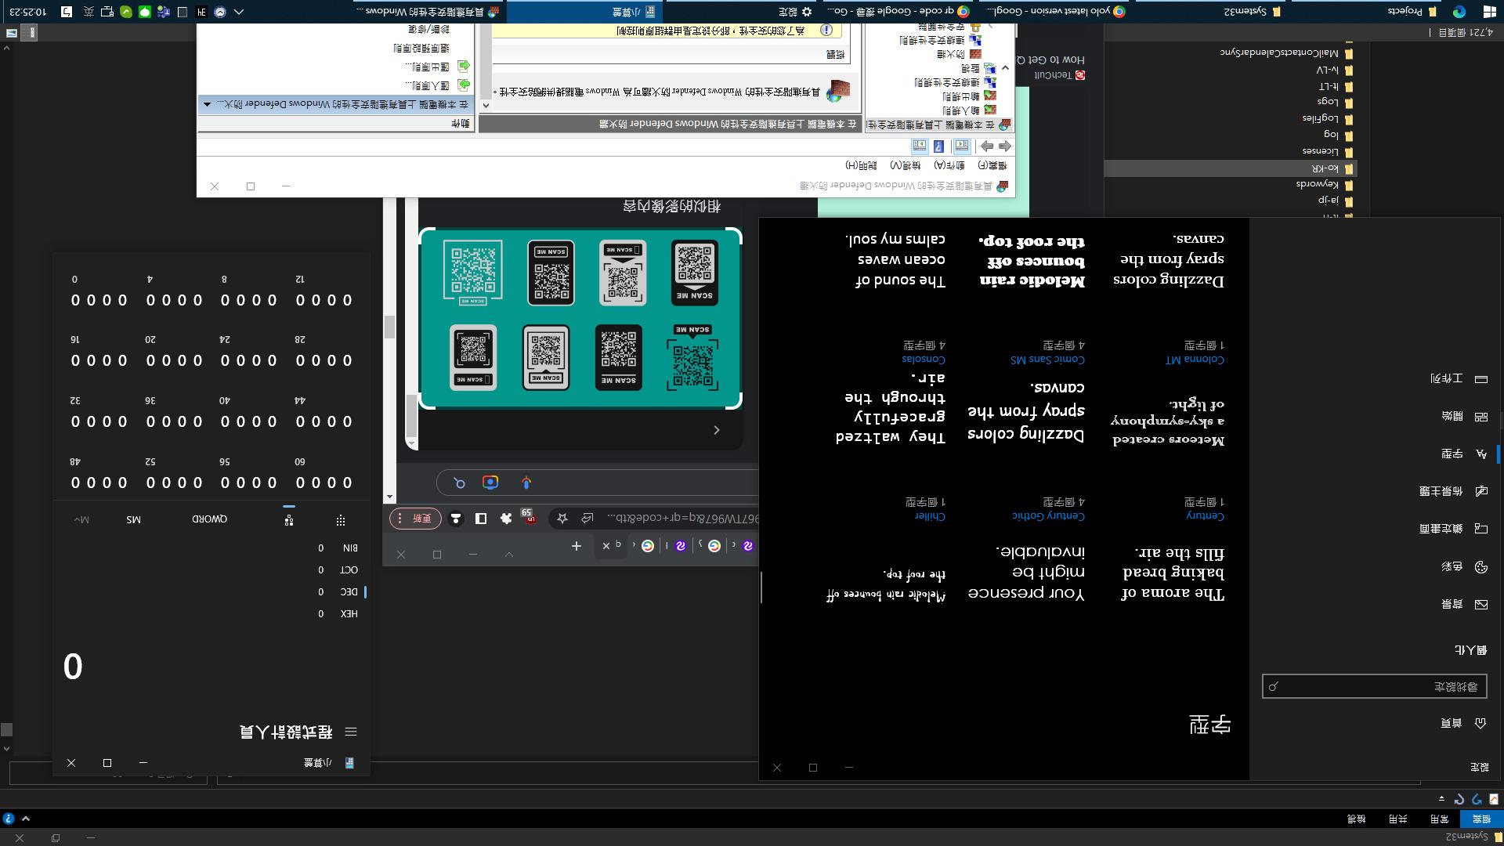Toggle Calculator bit 8
This screenshot has height=846, width=1504.
pos(225,300)
